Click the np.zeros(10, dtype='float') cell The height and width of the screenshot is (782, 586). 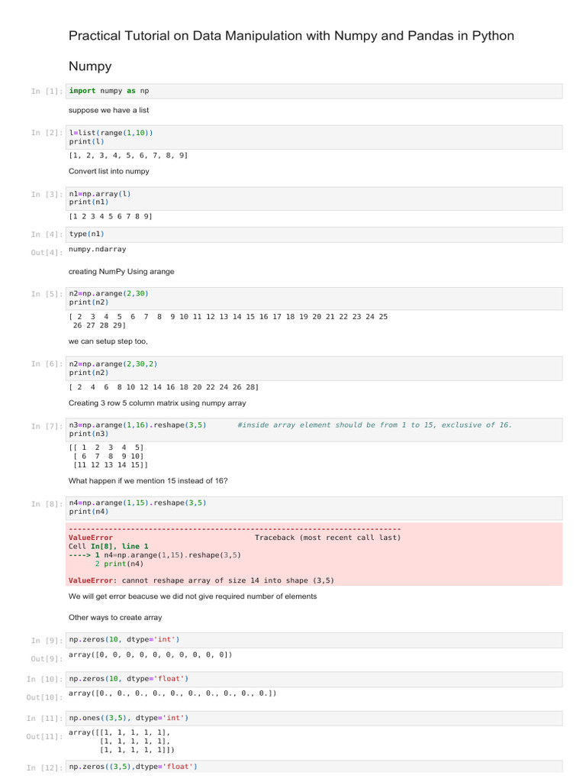click(x=314, y=678)
